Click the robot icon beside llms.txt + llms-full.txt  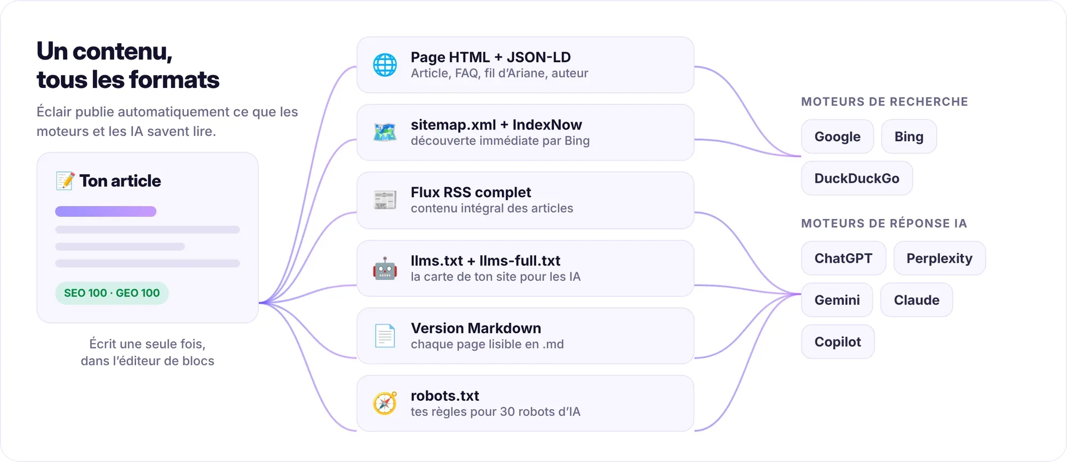point(385,268)
